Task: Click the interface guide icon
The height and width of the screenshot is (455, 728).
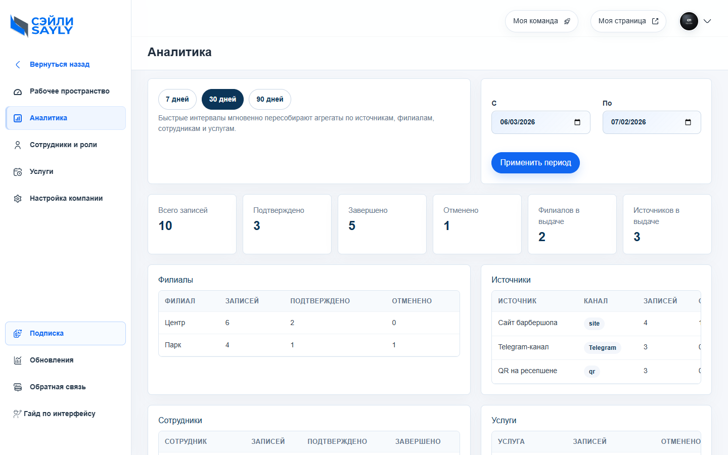Action: pos(18,414)
